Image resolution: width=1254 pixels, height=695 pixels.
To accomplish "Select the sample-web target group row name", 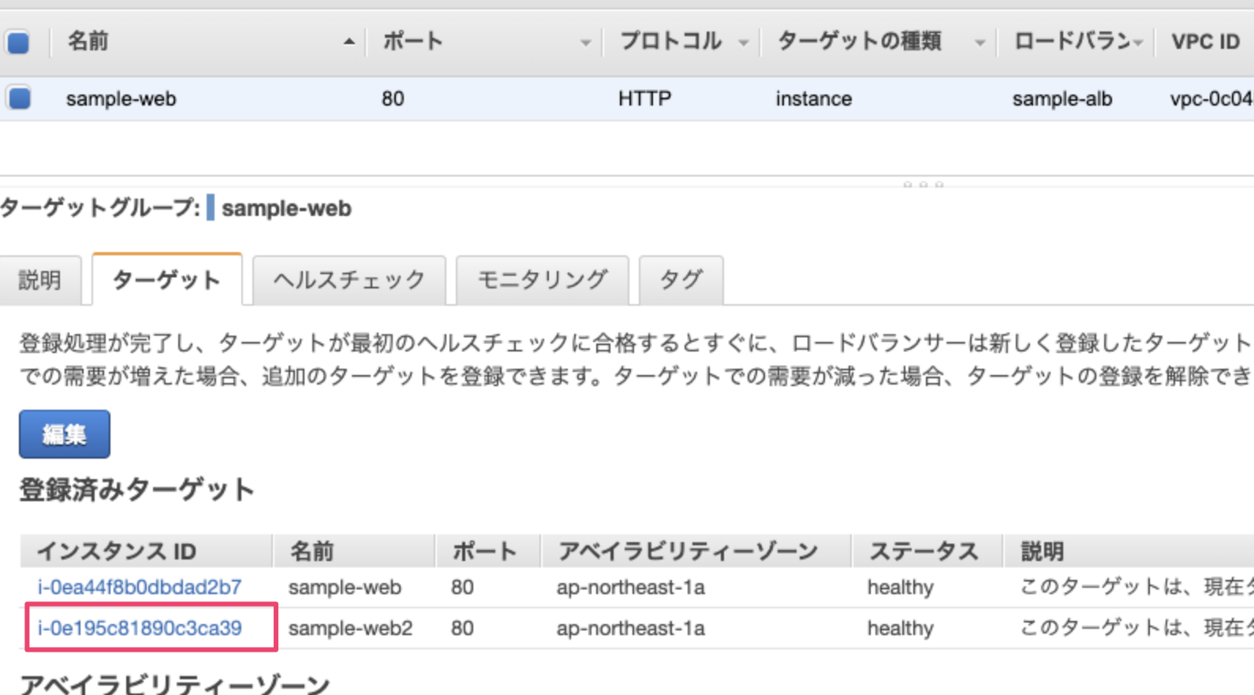I will [x=121, y=98].
